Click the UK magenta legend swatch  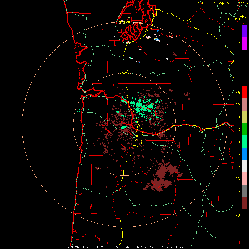(x=244, y=43)
